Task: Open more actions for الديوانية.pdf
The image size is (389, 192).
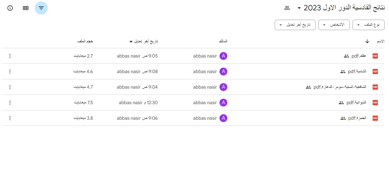Action: coord(10,103)
